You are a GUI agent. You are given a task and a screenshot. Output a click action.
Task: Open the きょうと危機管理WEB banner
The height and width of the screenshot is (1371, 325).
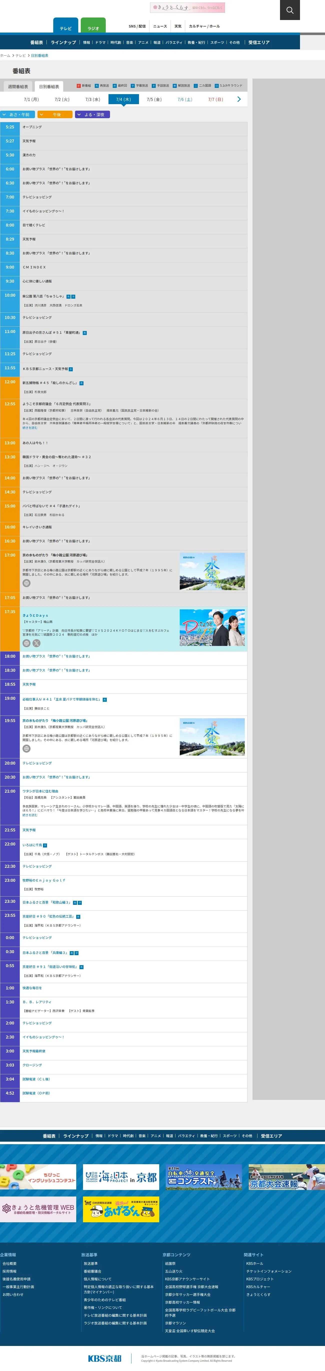[38, 1210]
